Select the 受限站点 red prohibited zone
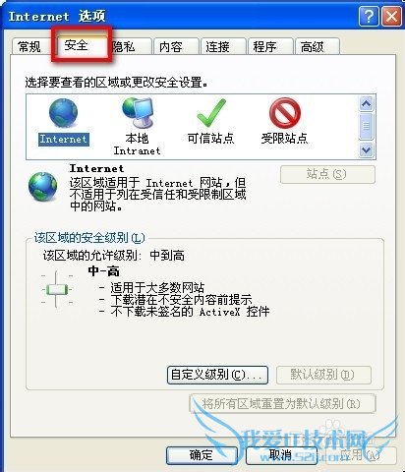 [285, 113]
